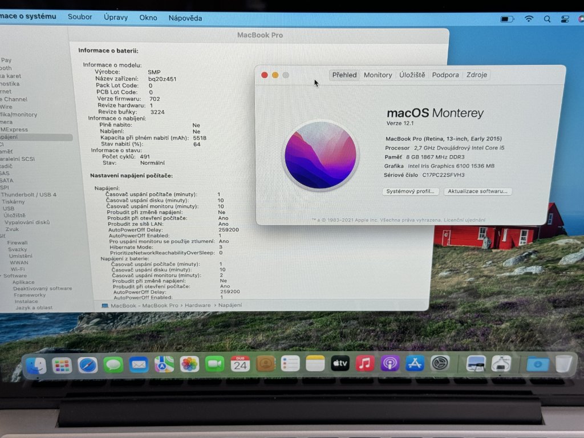This screenshot has height=438, width=584.
Task: Click System Information icon in Dock
Action: [501, 363]
